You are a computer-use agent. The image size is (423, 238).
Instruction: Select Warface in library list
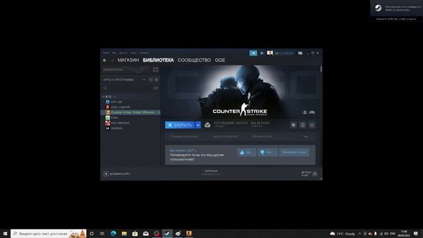116,128
